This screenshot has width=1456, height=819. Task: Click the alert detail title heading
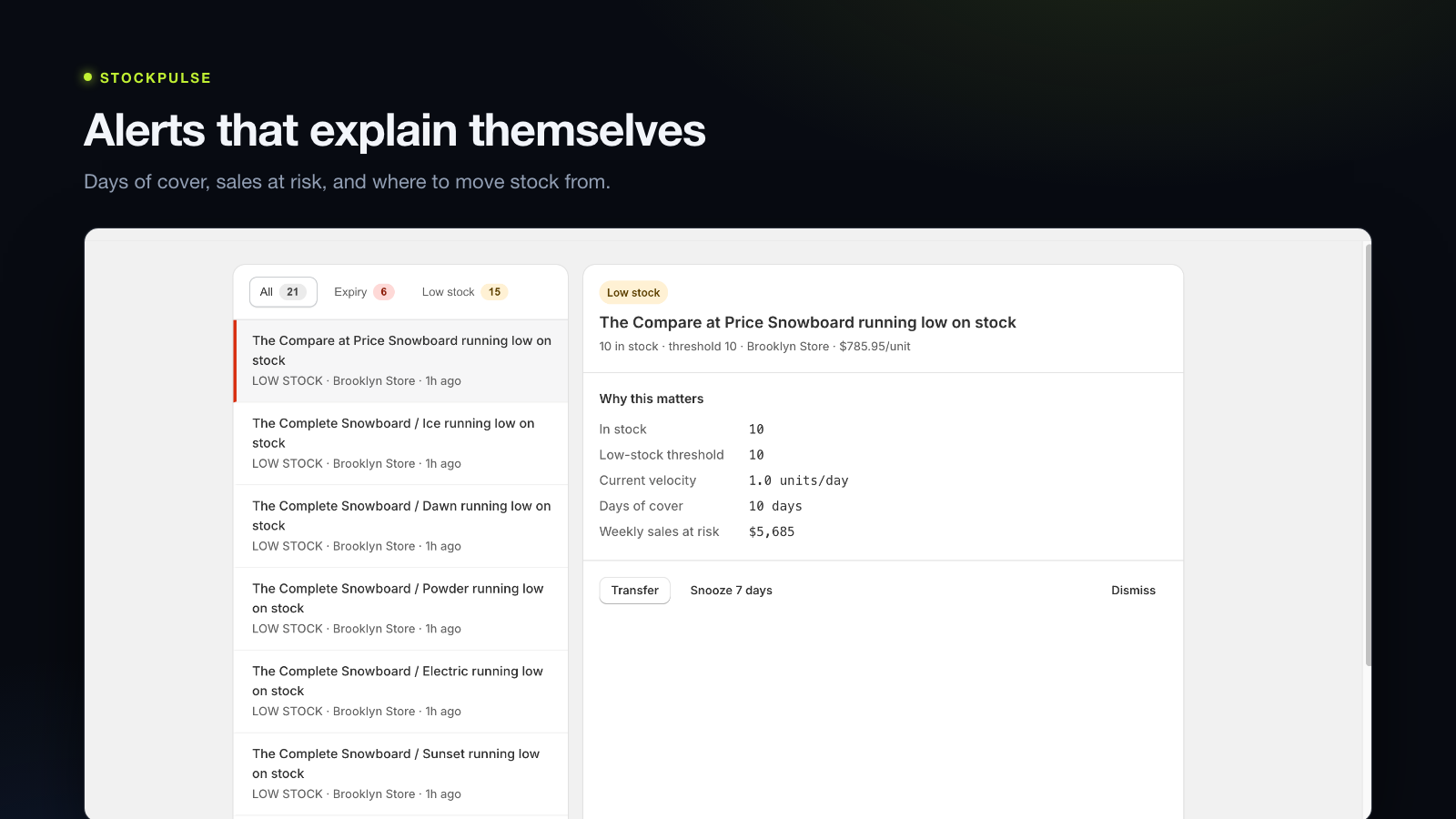(x=808, y=322)
